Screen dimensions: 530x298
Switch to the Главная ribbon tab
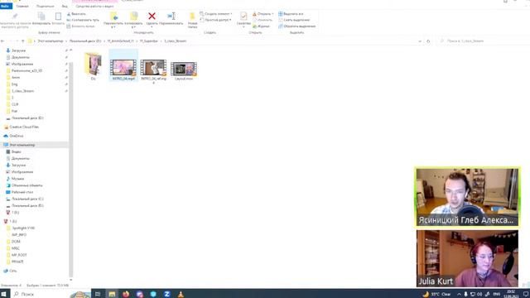click(22, 6)
